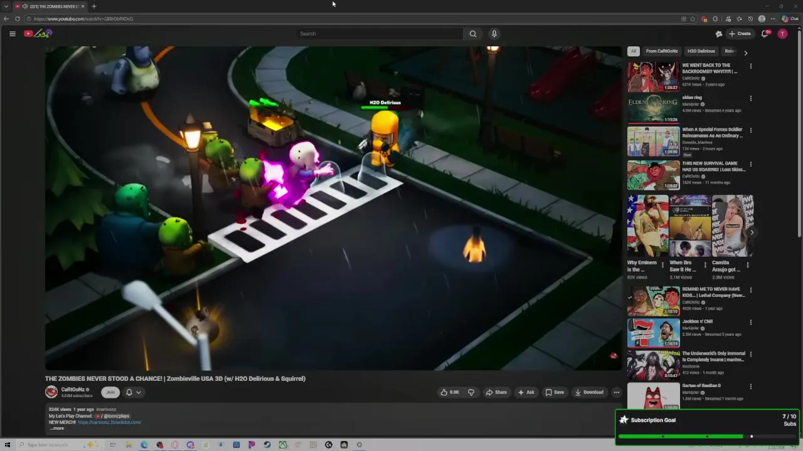803x451 pixels.
Task: Dislike the video with thumbs down
Action: pos(471,392)
